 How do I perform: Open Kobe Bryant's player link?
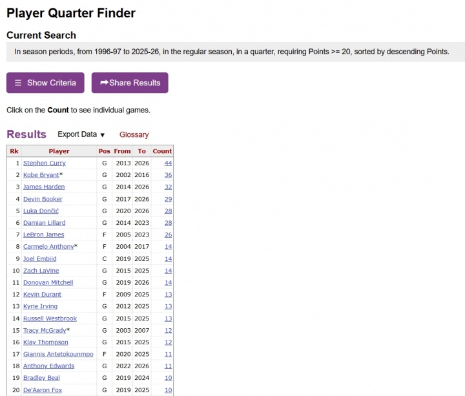(41, 175)
